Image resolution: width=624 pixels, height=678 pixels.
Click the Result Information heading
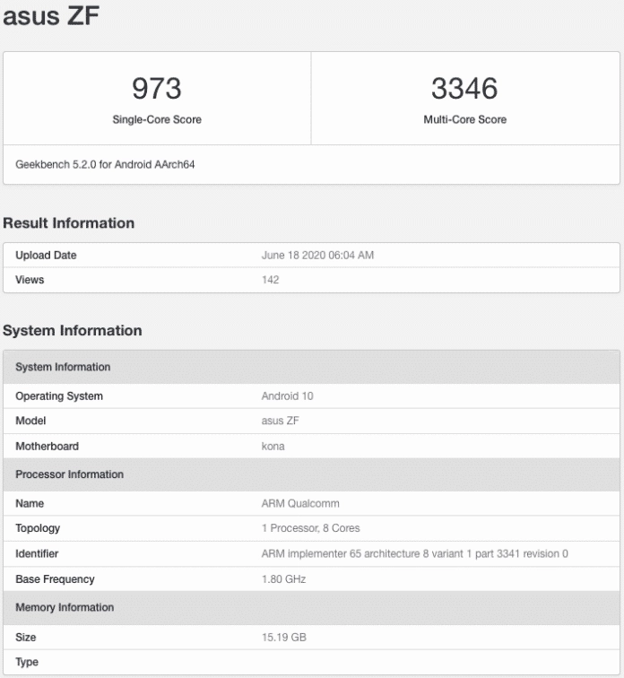click(69, 223)
